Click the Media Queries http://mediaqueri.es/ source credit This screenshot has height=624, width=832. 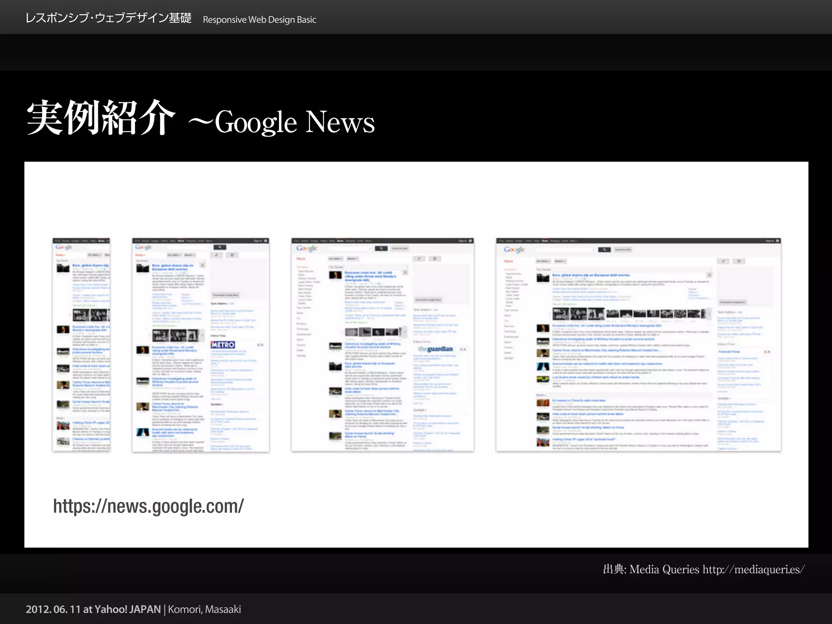click(704, 570)
